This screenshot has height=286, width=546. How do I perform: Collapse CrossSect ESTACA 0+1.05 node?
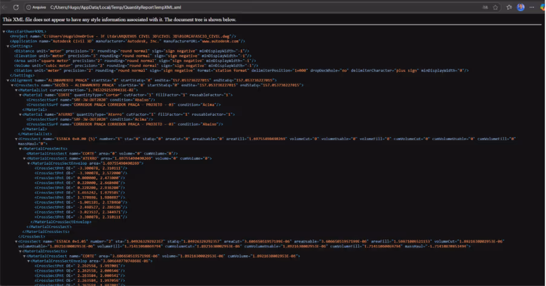pyautogui.click(x=16, y=241)
